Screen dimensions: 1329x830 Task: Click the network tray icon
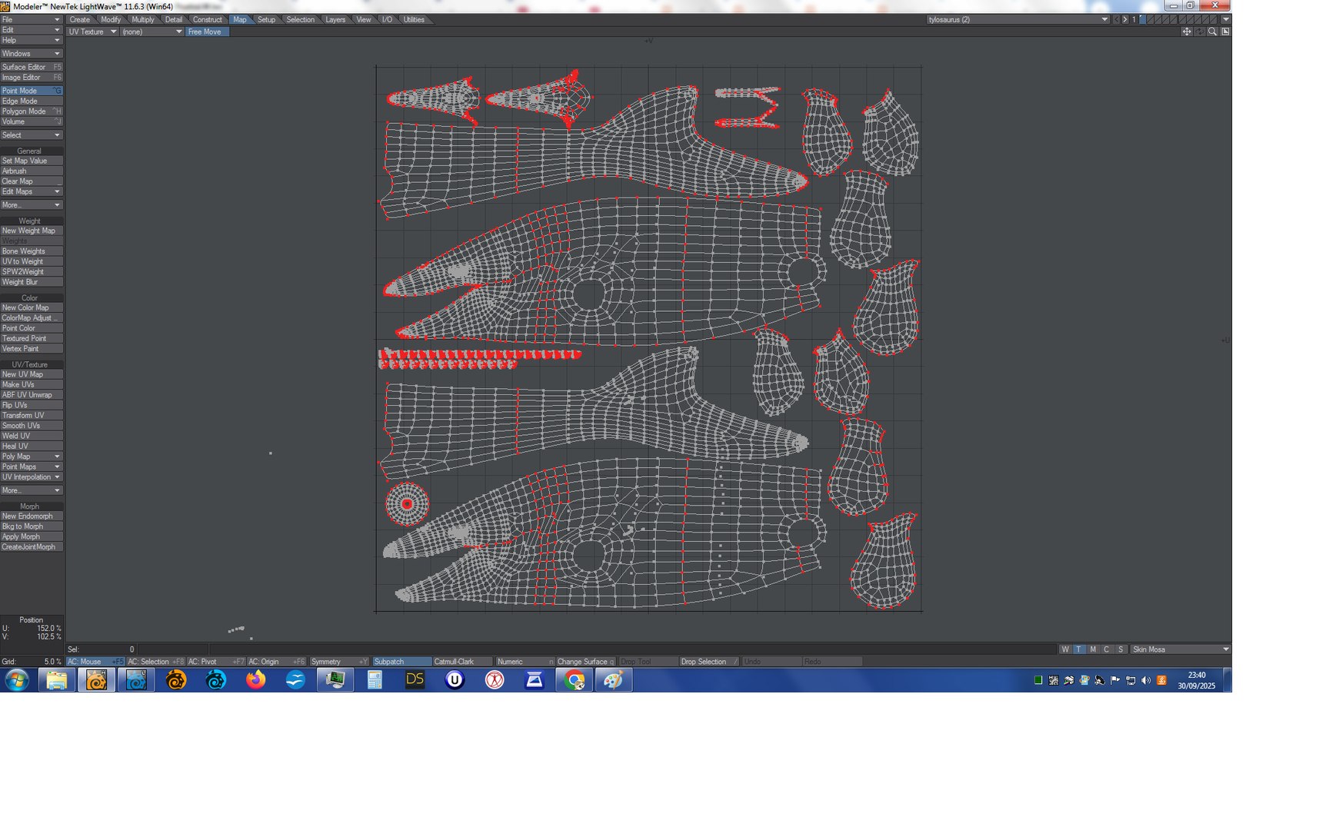1131,680
